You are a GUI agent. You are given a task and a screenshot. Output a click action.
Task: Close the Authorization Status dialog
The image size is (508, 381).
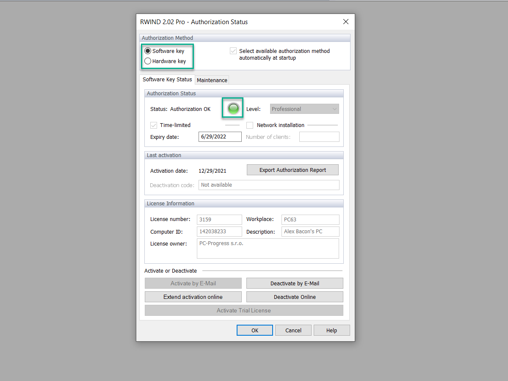345,22
